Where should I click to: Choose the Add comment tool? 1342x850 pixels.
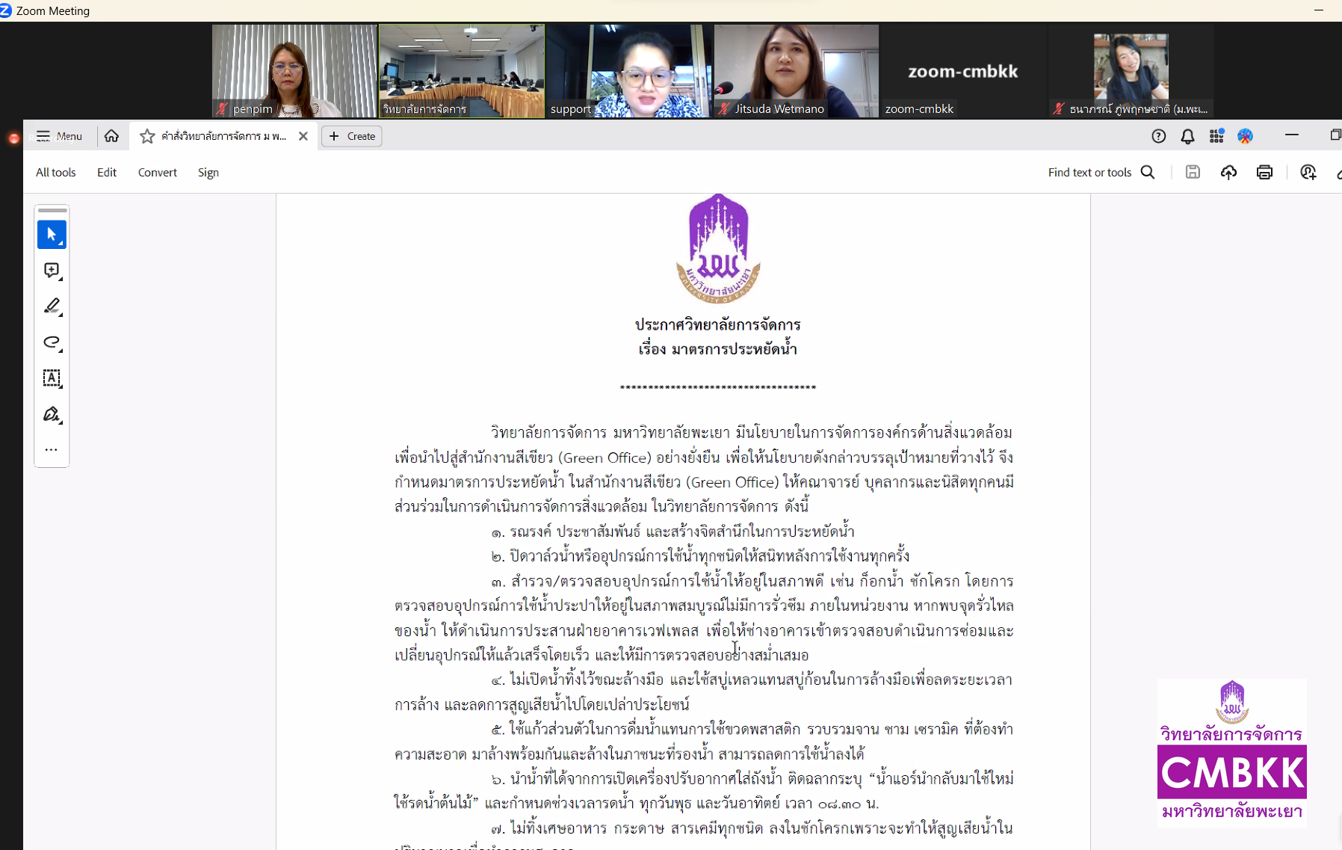pos(52,271)
